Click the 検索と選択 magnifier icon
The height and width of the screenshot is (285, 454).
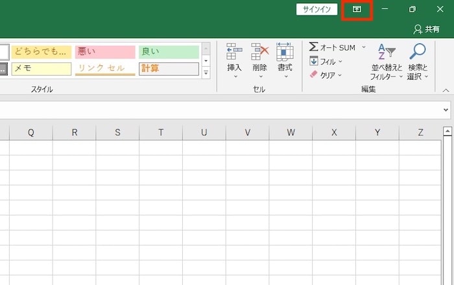417,51
